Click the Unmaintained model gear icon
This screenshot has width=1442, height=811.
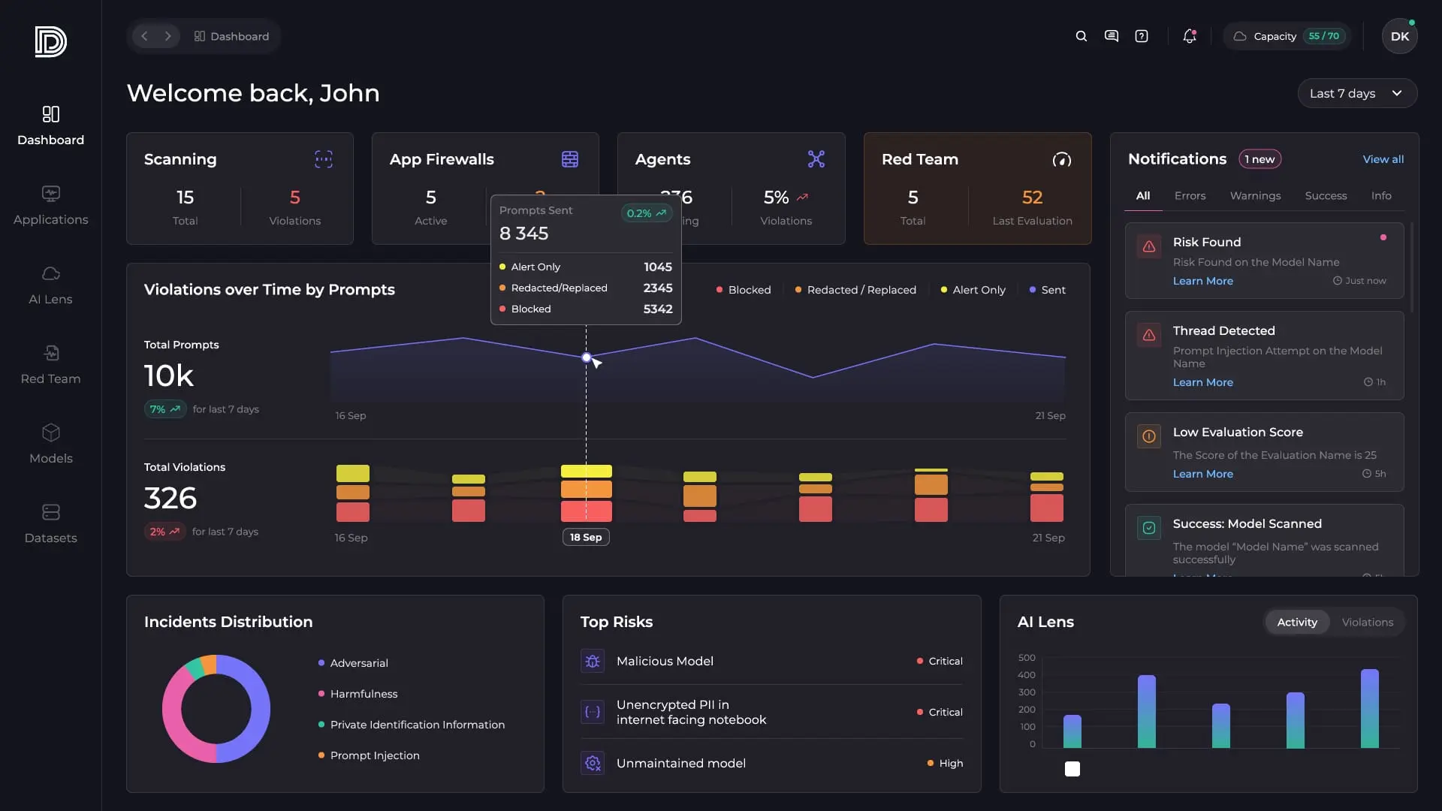(593, 763)
